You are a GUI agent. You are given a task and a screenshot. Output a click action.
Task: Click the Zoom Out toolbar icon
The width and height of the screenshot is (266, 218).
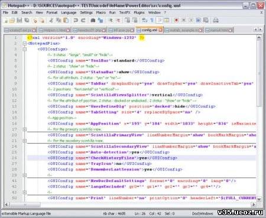pos(118,20)
